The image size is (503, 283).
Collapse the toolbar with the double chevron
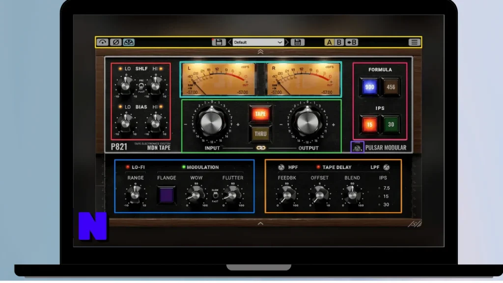pyautogui.click(x=260, y=52)
